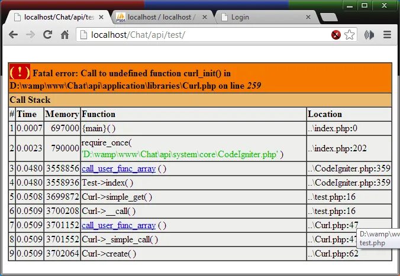Open the home page via house icon

point(65,34)
